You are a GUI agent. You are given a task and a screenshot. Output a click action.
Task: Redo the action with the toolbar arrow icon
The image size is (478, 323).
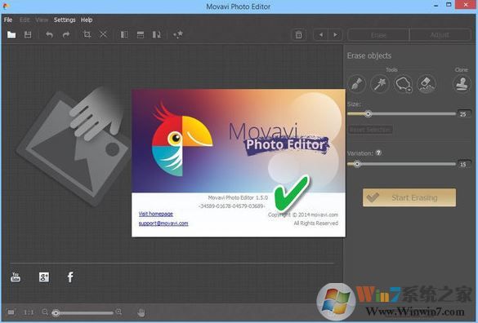[66, 35]
